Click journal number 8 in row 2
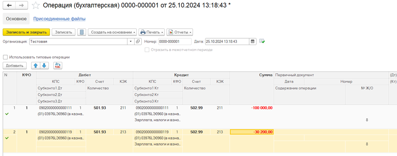 tap(367, 144)
